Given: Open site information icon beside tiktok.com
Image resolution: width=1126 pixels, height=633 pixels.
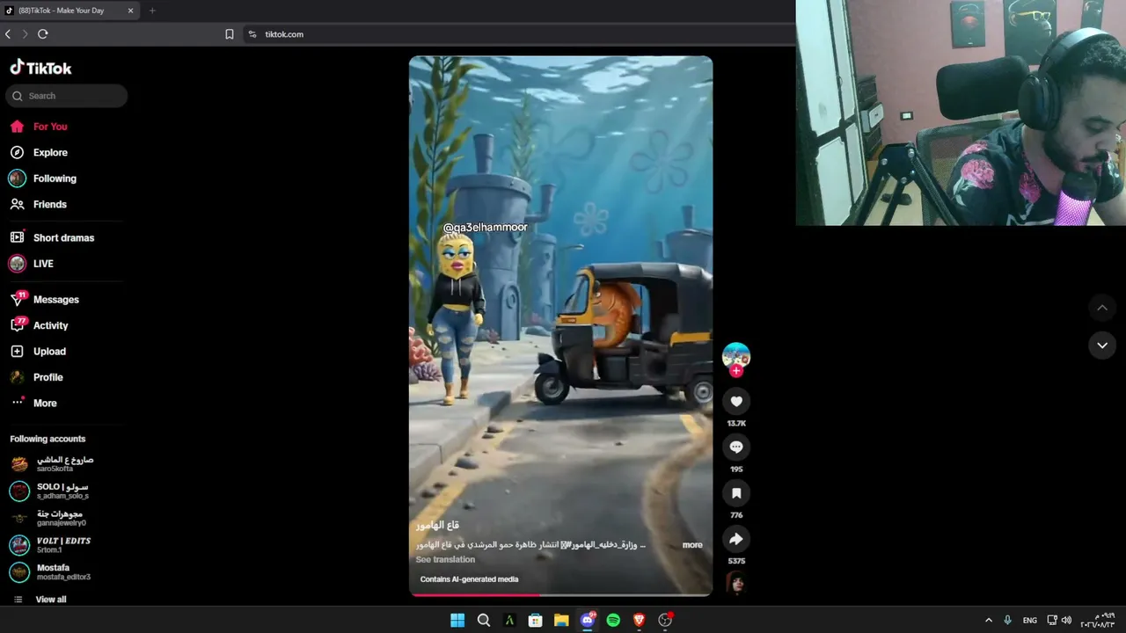Looking at the screenshot, I should pos(252,34).
